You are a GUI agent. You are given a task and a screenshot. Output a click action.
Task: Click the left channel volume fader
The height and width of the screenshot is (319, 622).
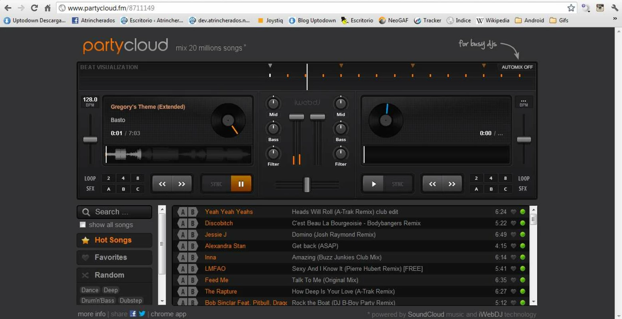[x=296, y=117]
